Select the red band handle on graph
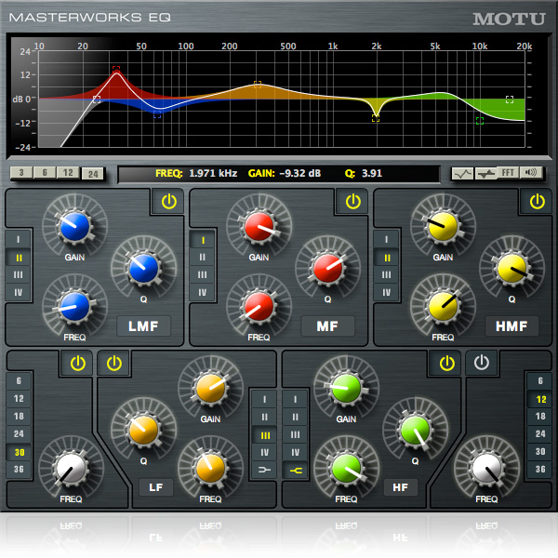The width and height of the screenshot is (558, 558). (x=116, y=70)
